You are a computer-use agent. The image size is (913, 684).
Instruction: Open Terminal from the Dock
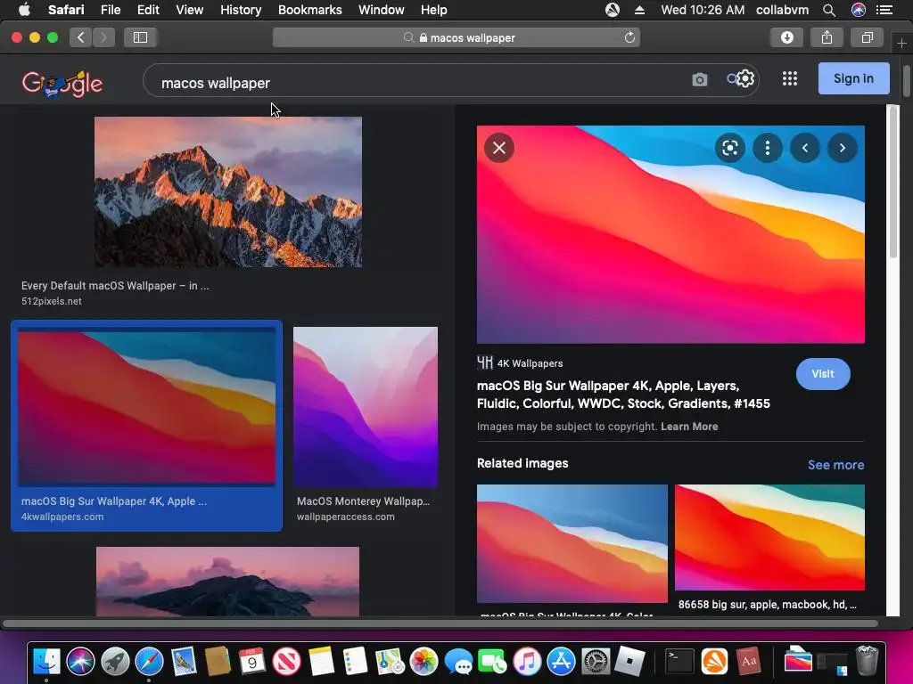pyautogui.click(x=679, y=662)
